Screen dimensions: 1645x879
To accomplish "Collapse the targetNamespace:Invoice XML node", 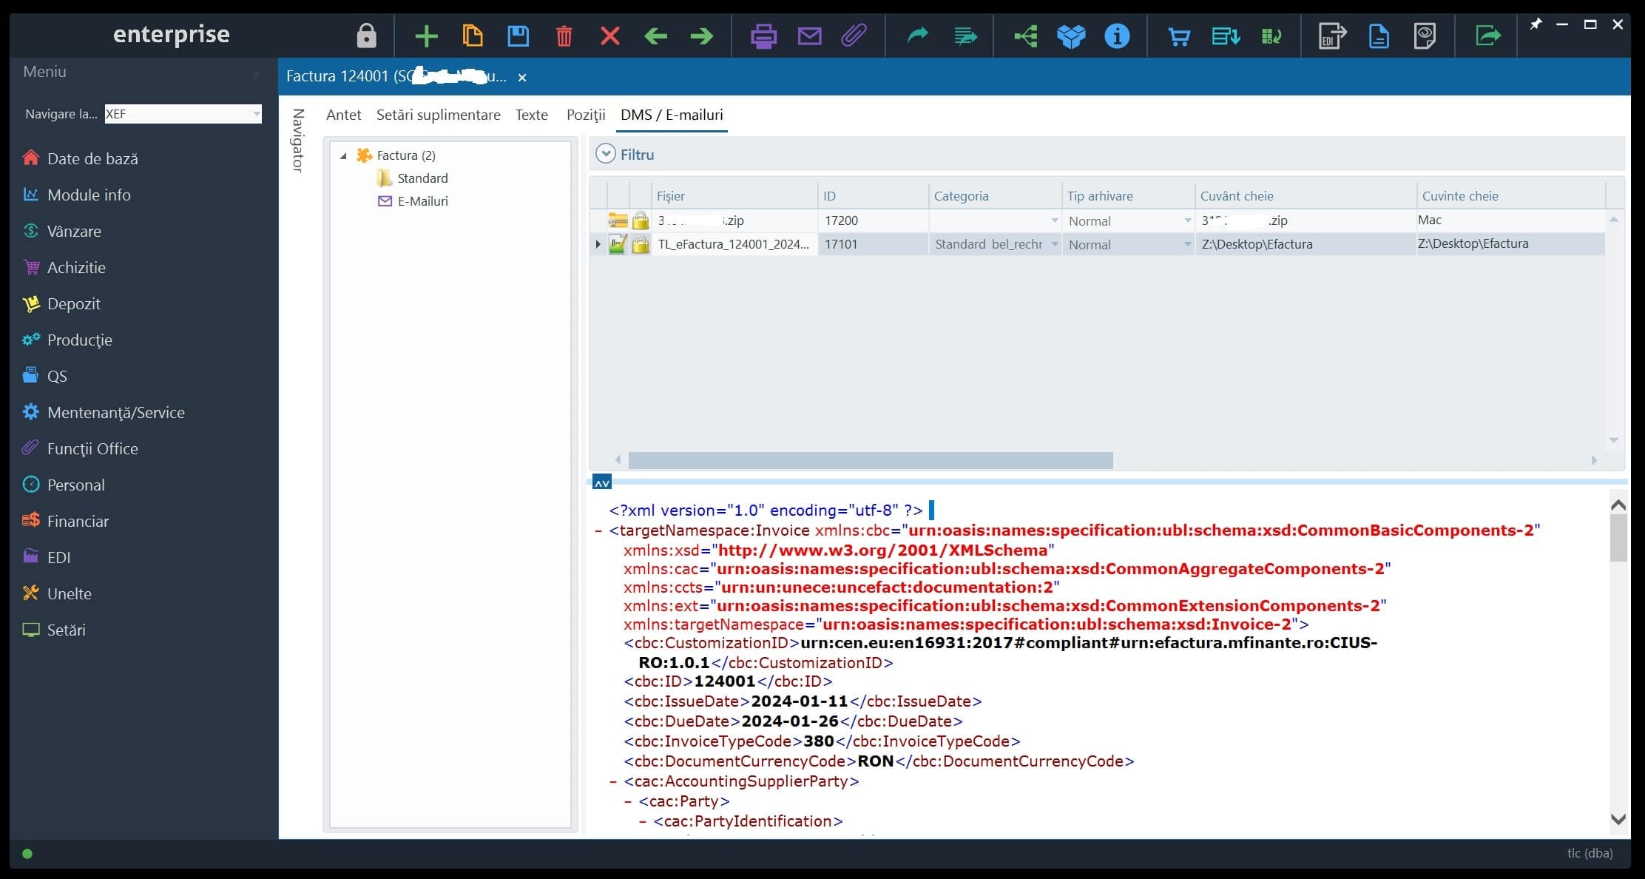I will click(598, 531).
